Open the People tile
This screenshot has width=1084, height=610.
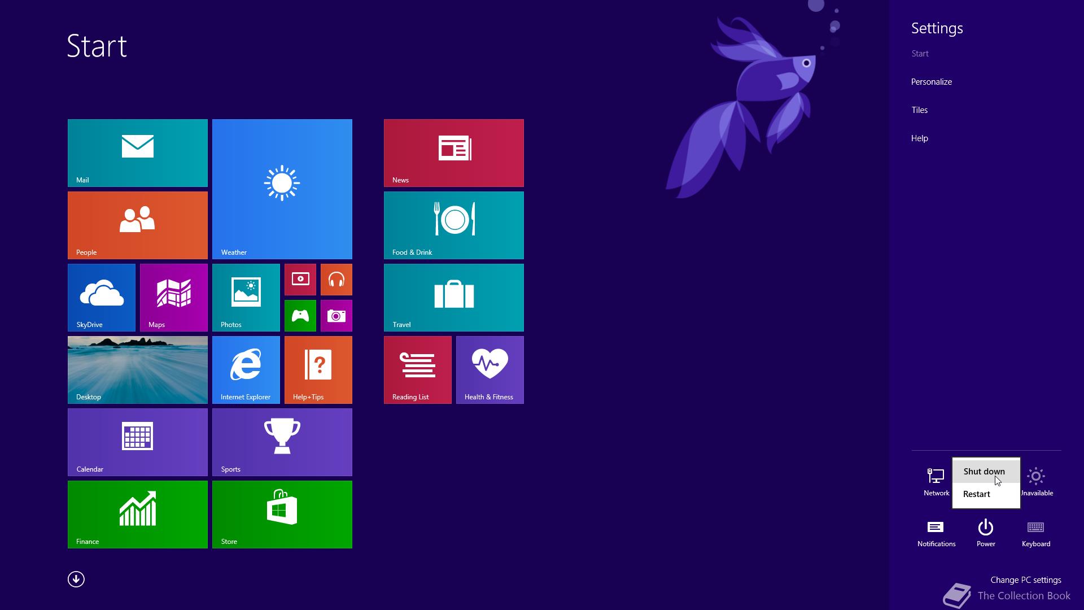pyautogui.click(x=138, y=225)
